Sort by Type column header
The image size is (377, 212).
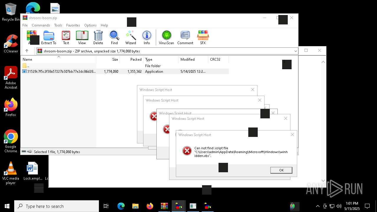tap(161, 59)
